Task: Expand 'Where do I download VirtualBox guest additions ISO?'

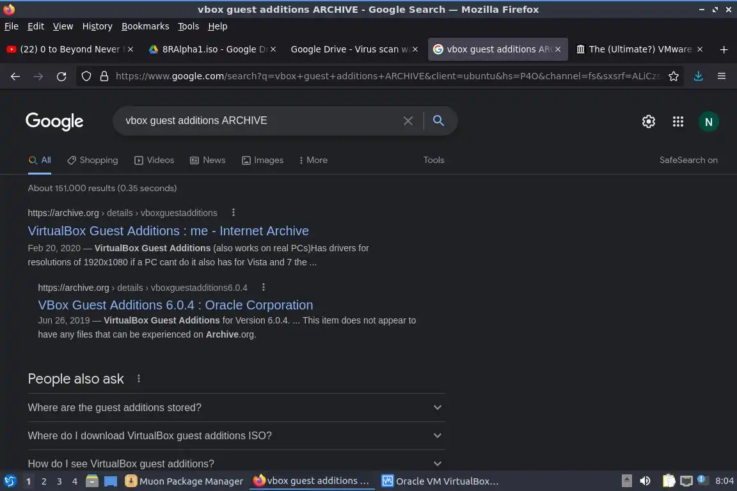Action: point(236,435)
